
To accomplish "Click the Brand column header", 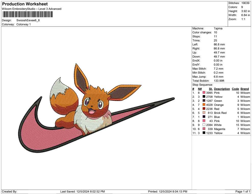I will point(244,89).
